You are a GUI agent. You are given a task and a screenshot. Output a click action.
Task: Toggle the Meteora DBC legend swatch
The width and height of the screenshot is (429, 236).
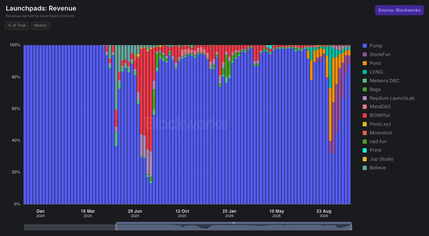coord(365,81)
